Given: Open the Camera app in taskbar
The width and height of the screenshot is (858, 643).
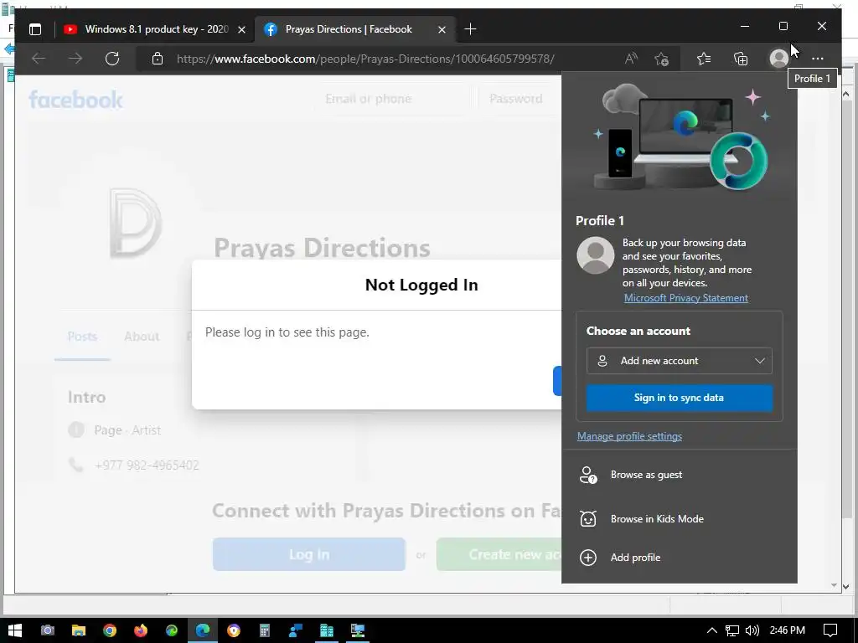Looking at the screenshot, I should [48, 630].
